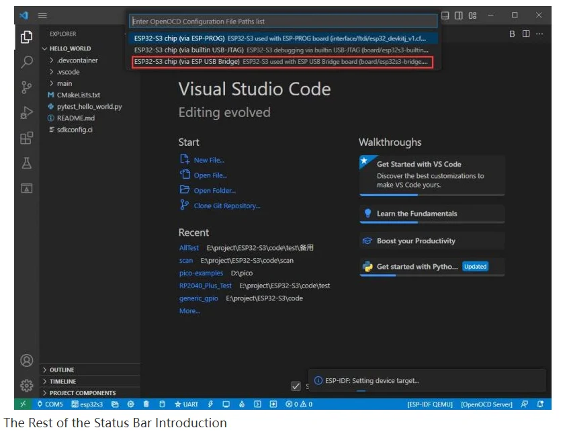The width and height of the screenshot is (565, 434).
Task: Toggle the bottom panel layout button
Action: pyautogui.click(x=445, y=15)
